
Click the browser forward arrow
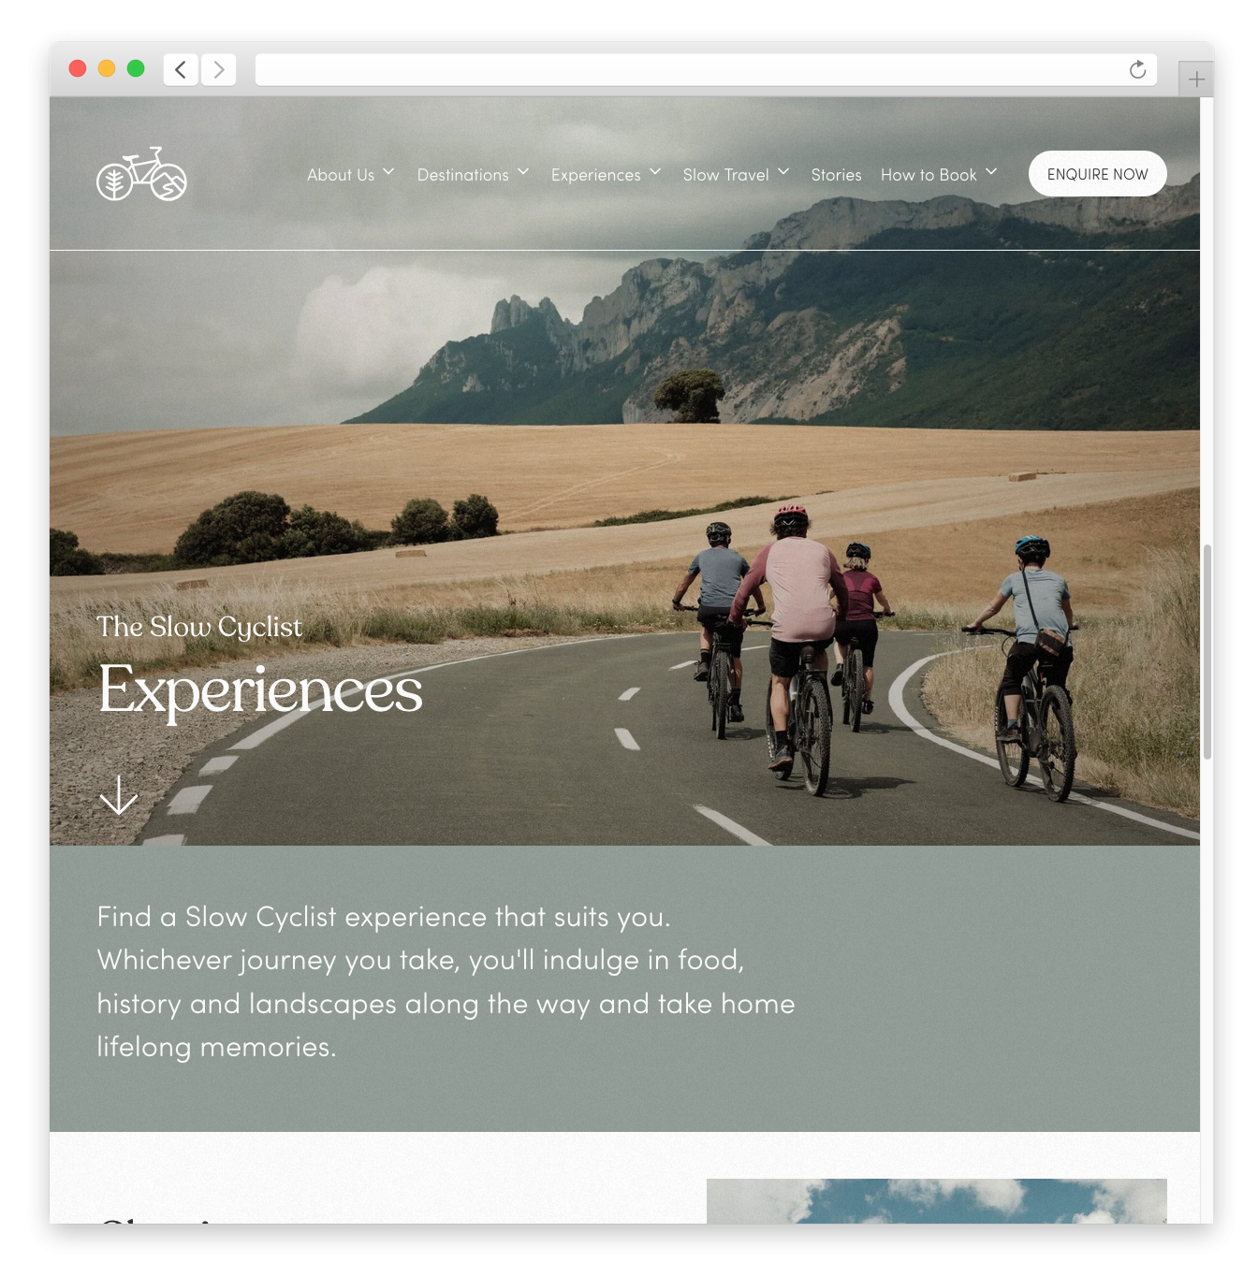click(219, 69)
